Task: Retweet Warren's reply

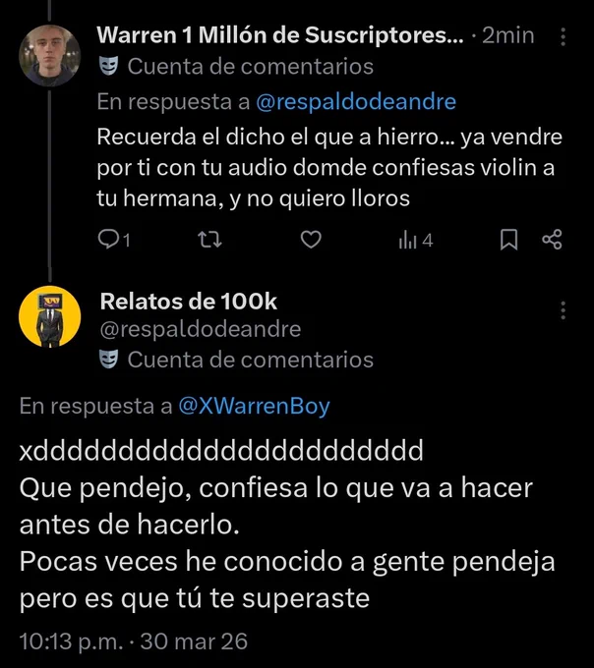Action: tap(210, 240)
